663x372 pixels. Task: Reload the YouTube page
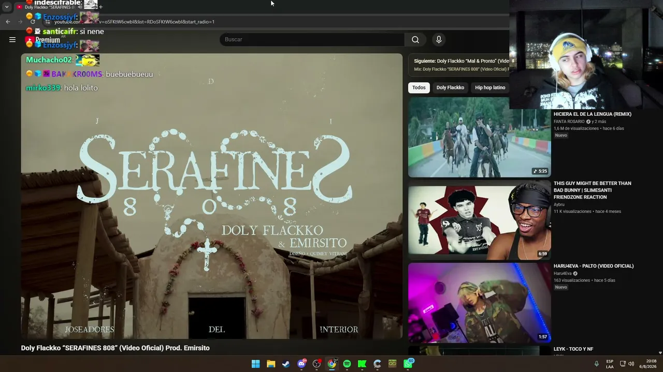[x=33, y=22]
